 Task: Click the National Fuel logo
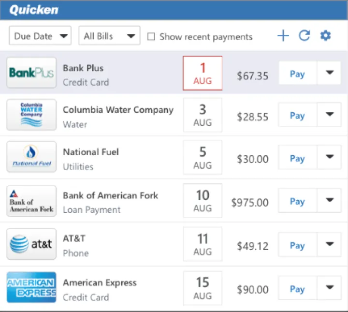(x=31, y=157)
